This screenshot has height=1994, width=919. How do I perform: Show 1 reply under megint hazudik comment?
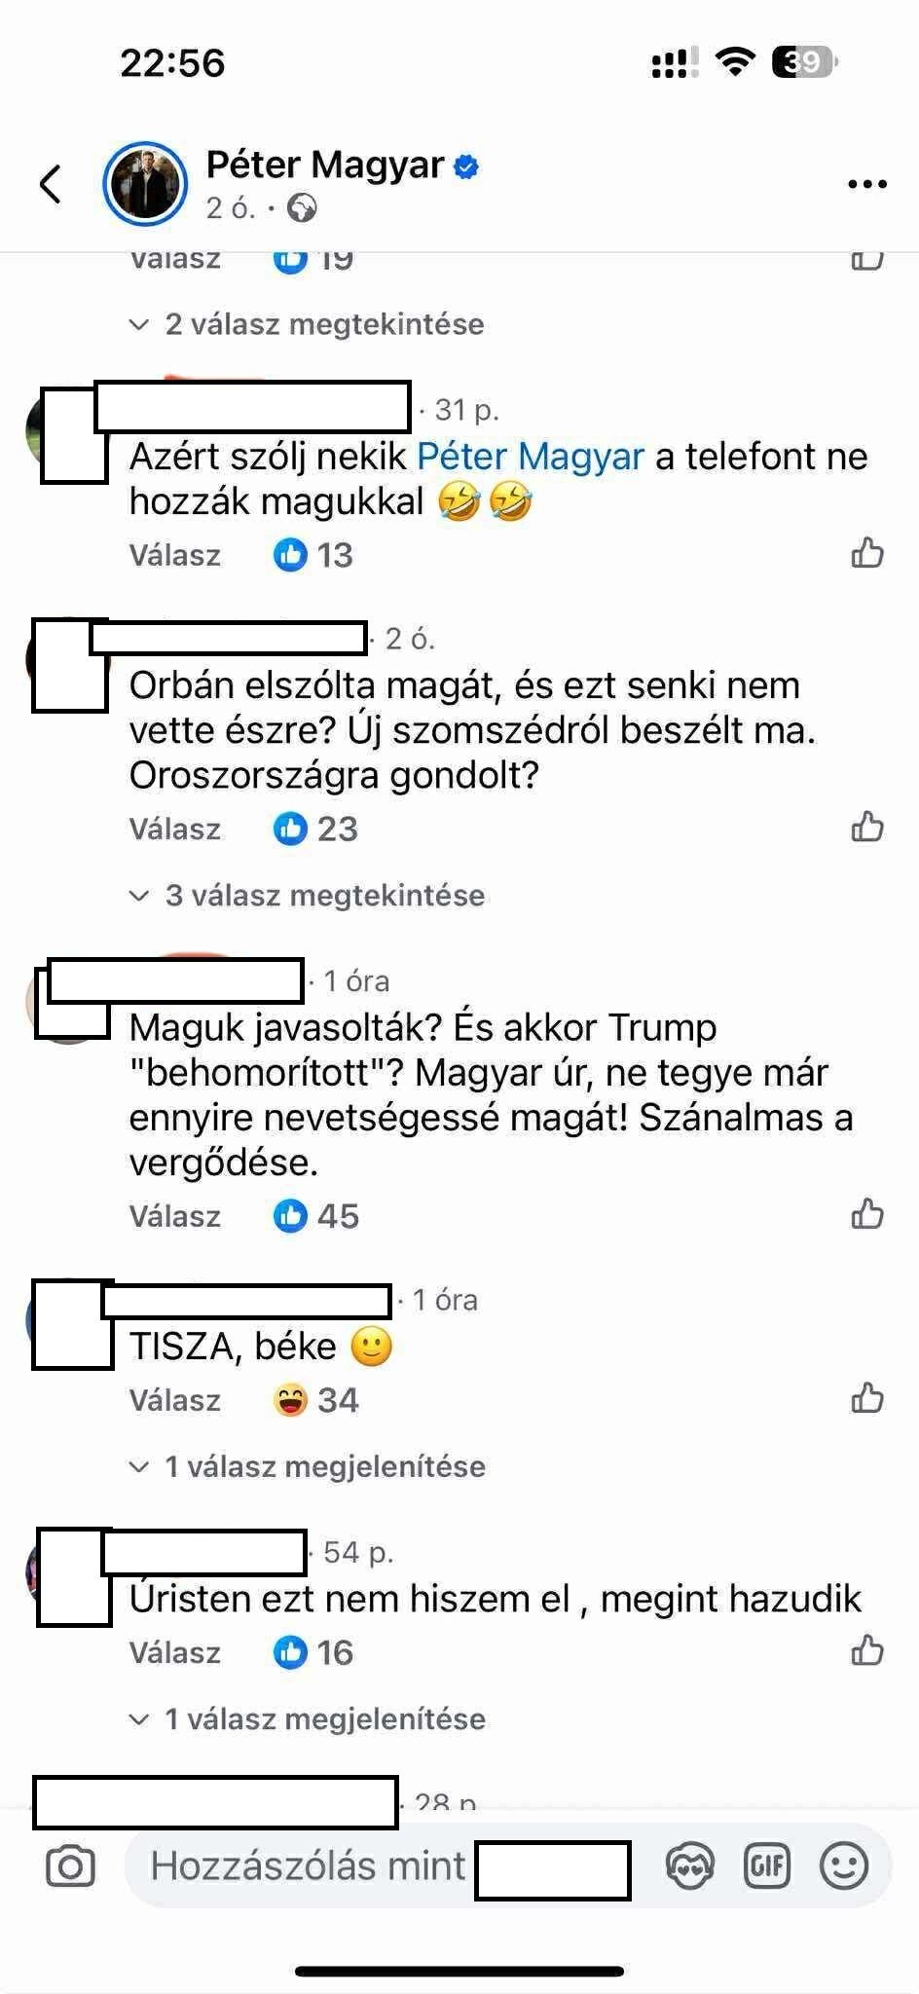[307, 1719]
